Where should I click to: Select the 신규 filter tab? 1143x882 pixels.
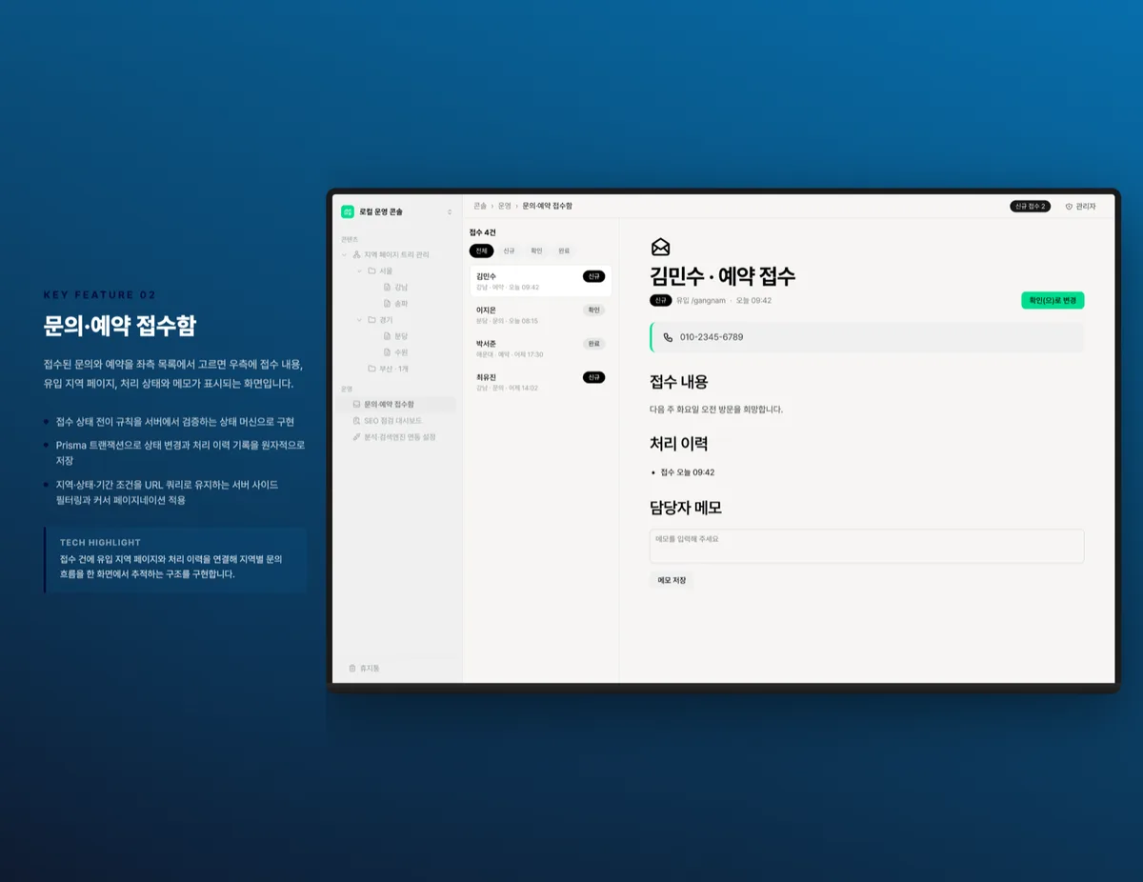tap(510, 251)
